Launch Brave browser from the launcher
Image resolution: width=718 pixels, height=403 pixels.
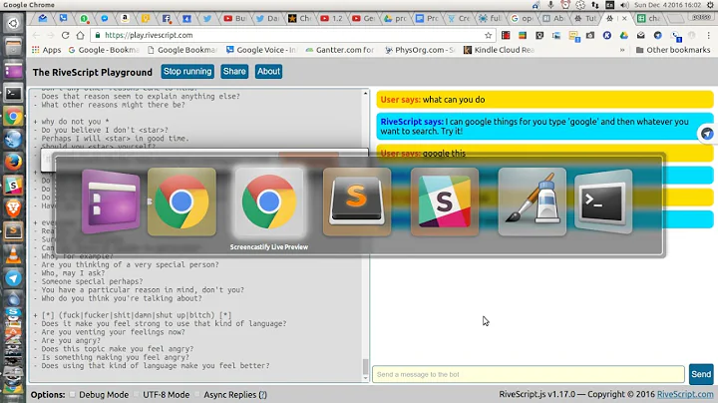tap(13, 208)
